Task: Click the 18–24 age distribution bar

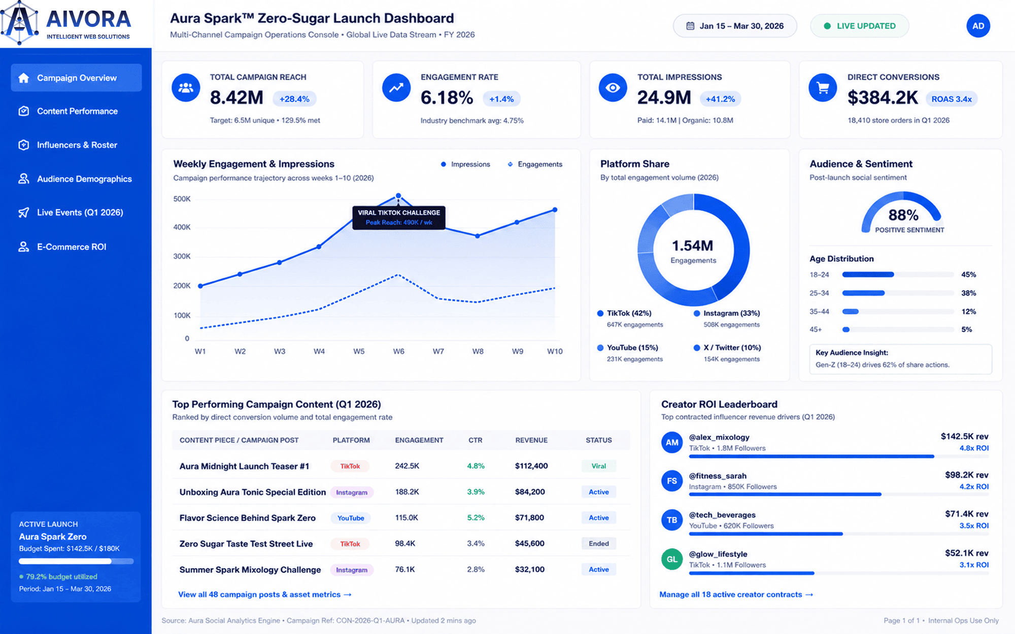Action: [898, 274]
